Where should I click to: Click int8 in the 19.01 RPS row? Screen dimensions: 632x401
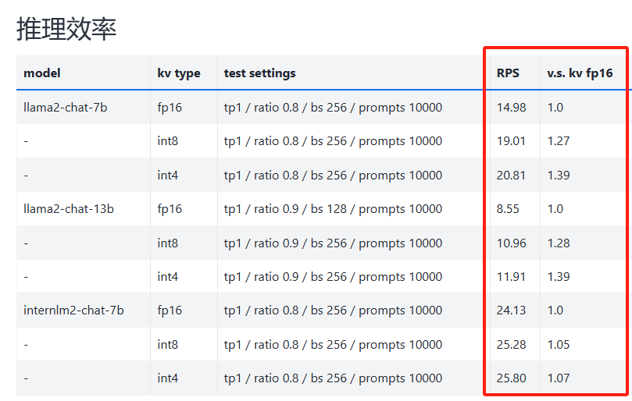pos(167,141)
